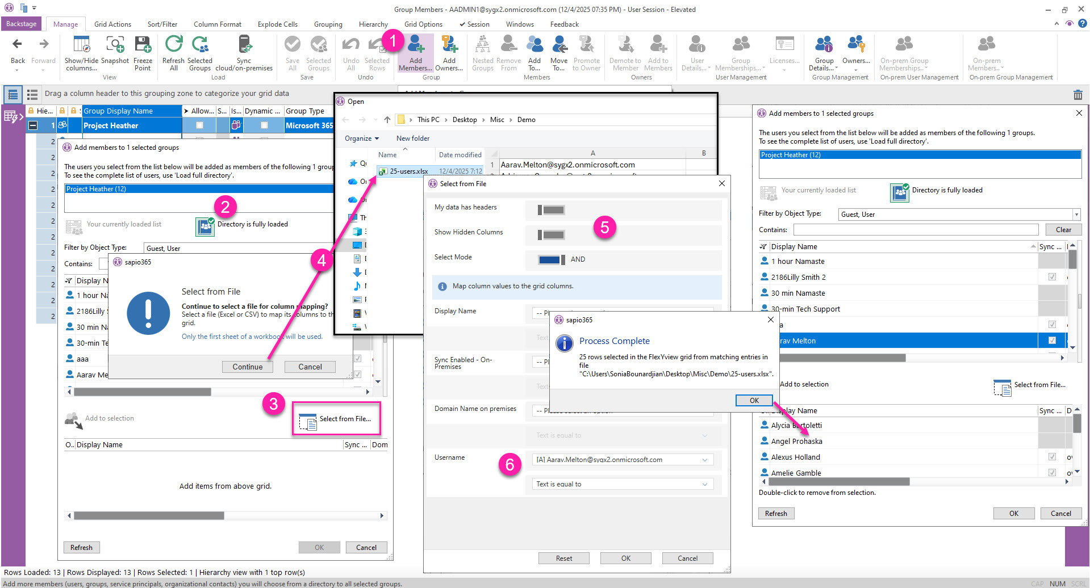This screenshot has width=1090, height=588.
Task: Click Refresh All in ribbon
Action: coord(173,44)
